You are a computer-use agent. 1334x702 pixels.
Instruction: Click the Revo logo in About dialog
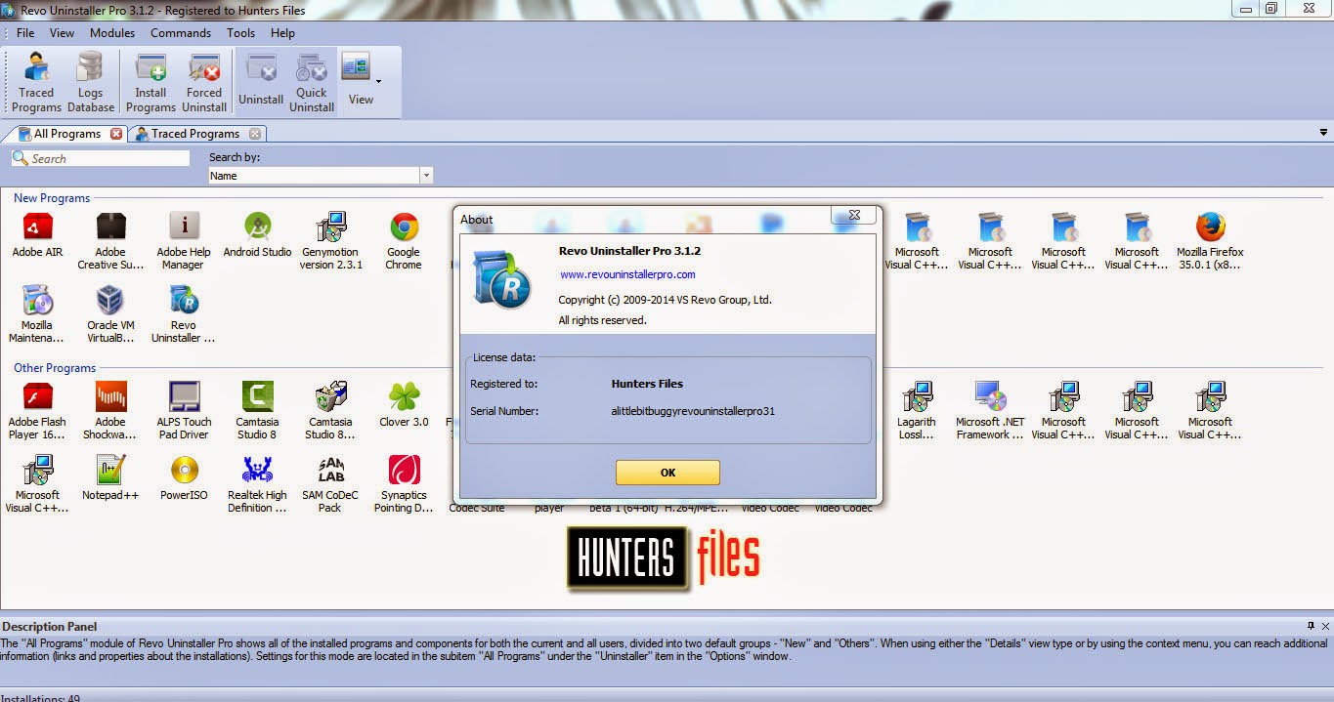pyautogui.click(x=500, y=280)
